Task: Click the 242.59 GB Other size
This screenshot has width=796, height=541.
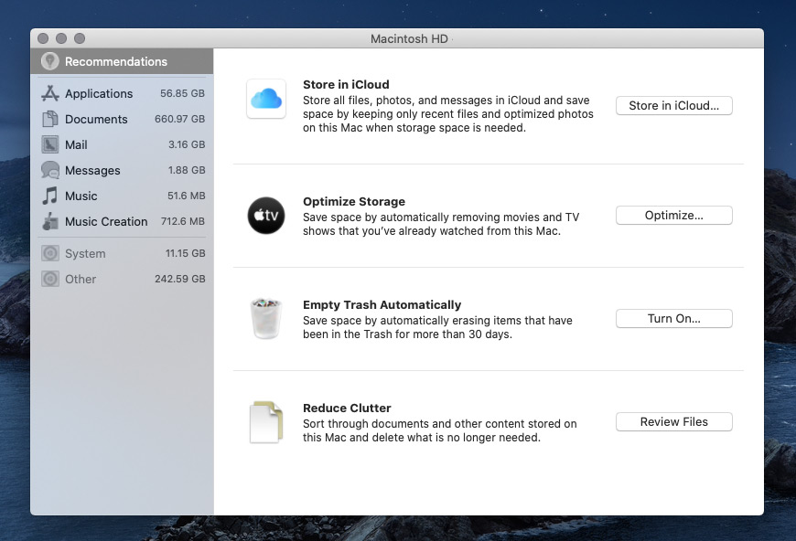Action: tap(179, 279)
